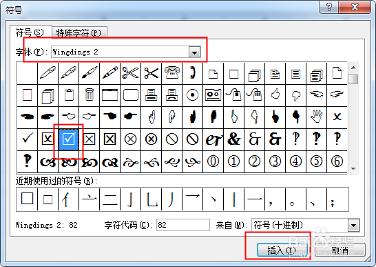The width and height of the screenshot is (376, 267).
Task: Select the clipboard symbol
Action: [69, 95]
